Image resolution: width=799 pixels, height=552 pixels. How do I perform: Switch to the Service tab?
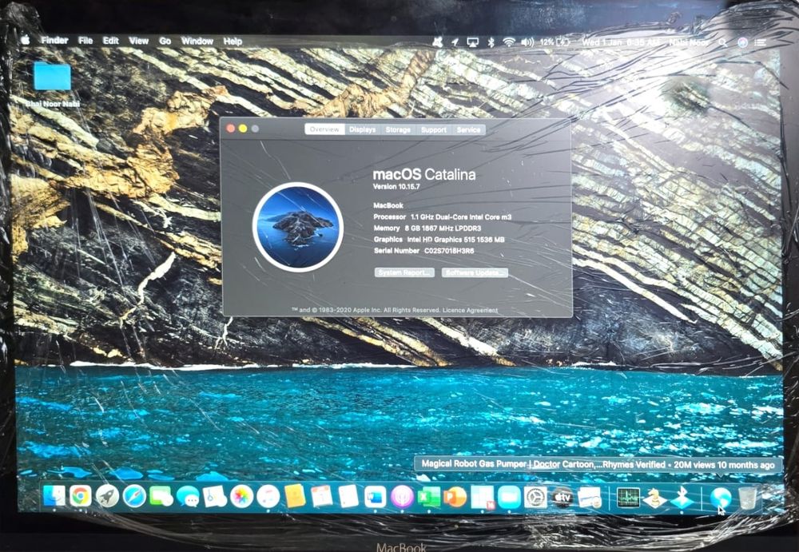(x=468, y=129)
